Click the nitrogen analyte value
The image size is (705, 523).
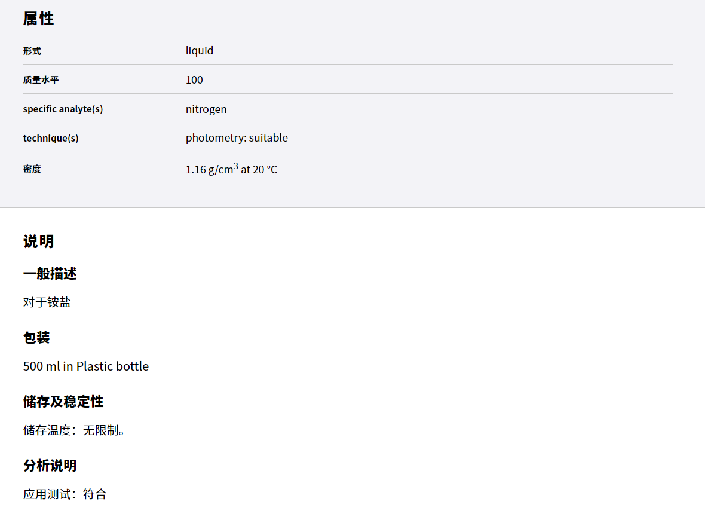point(206,109)
